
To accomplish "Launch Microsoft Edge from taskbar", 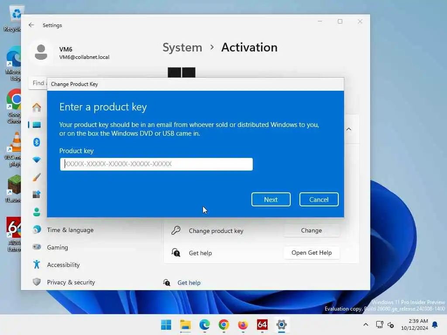I will click(204, 325).
